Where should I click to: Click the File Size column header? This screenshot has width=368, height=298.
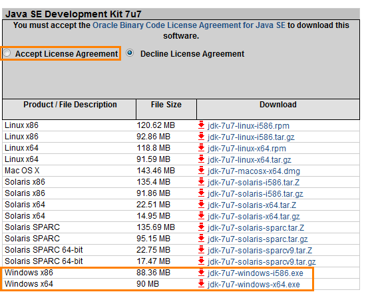[166, 109]
